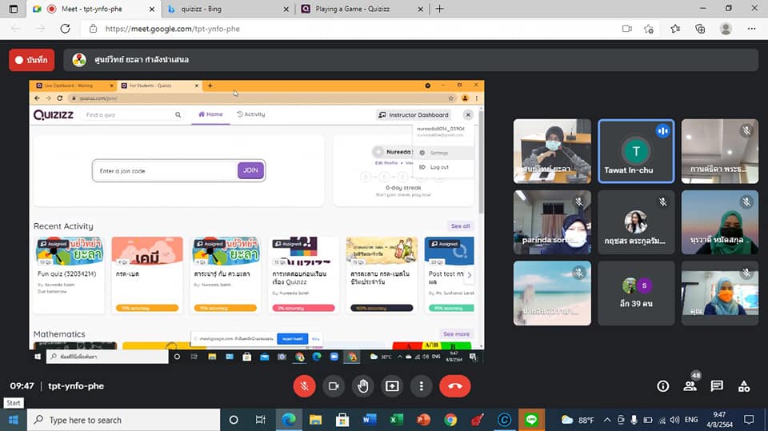Switch to Playing a Game - Quizizz tab
The image size is (768, 431).
(x=362, y=9)
